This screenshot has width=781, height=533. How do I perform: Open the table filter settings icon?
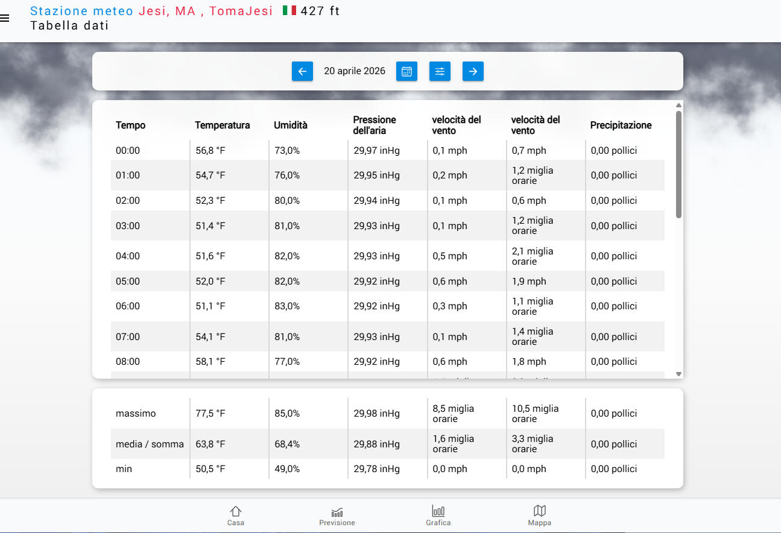440,71
